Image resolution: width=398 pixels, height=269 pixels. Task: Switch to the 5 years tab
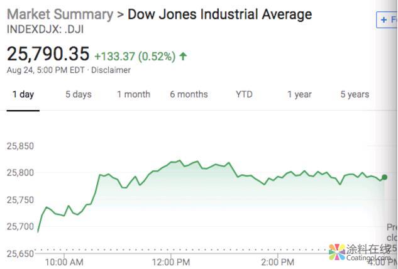point(355,94)
